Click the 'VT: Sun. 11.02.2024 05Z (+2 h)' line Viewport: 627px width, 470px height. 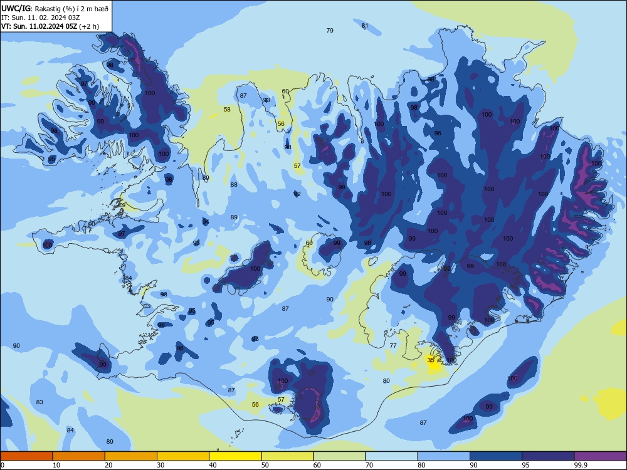click(x=50, y=26)
